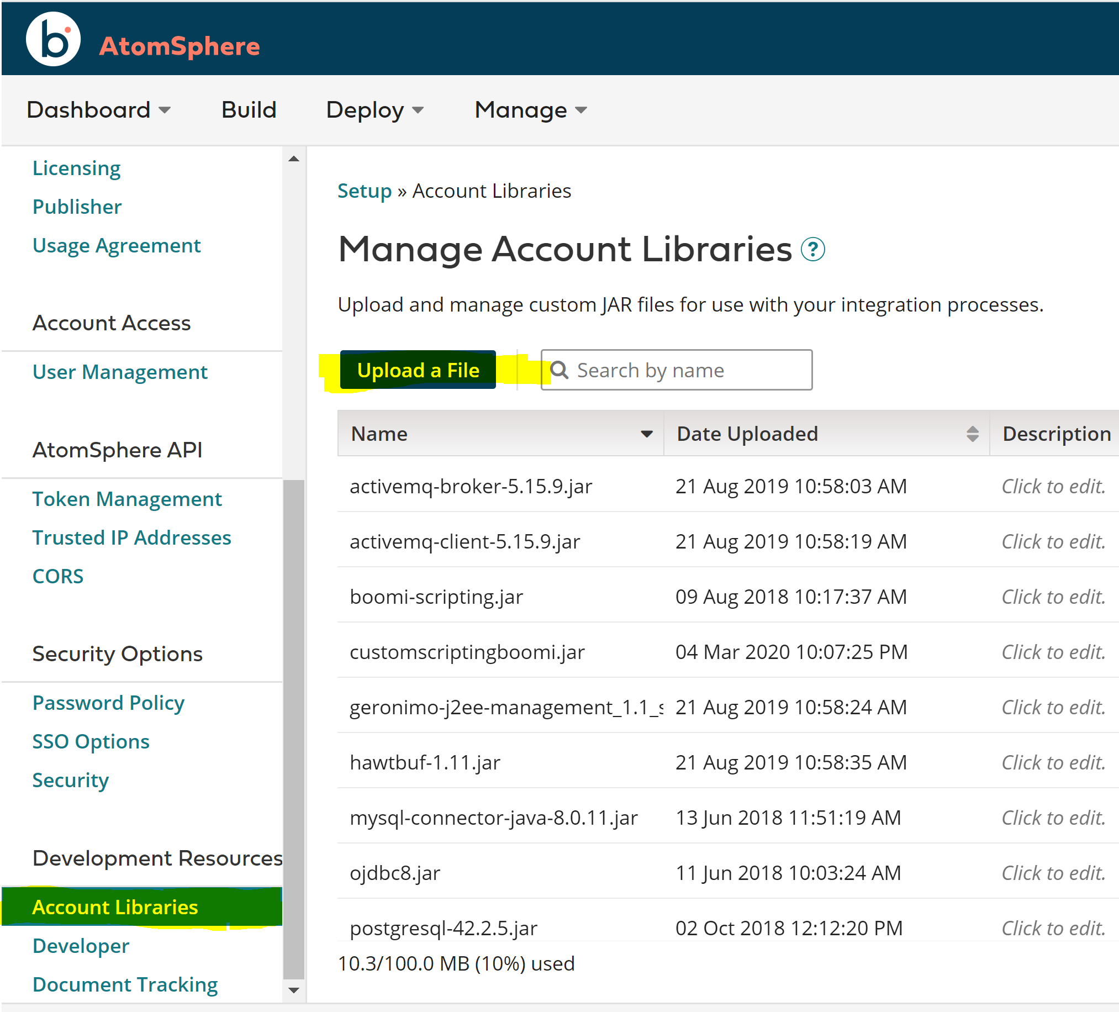The width and height of the screenshot is (1119, 1012).
Task: Click the Date Uploaded sort icon
Action: [973, 434]
